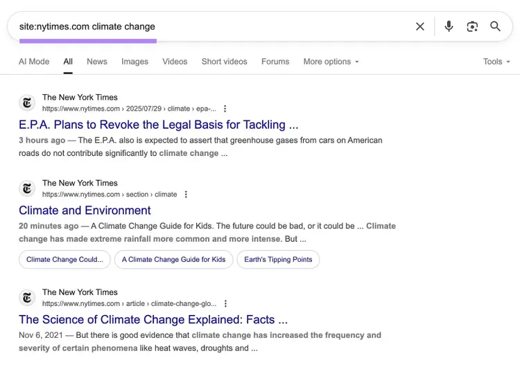Click 'The New York Times' name above Climate and Environment
Viewport: 520px width, 367px height.
pyautogui.click(x=80, y=183)
